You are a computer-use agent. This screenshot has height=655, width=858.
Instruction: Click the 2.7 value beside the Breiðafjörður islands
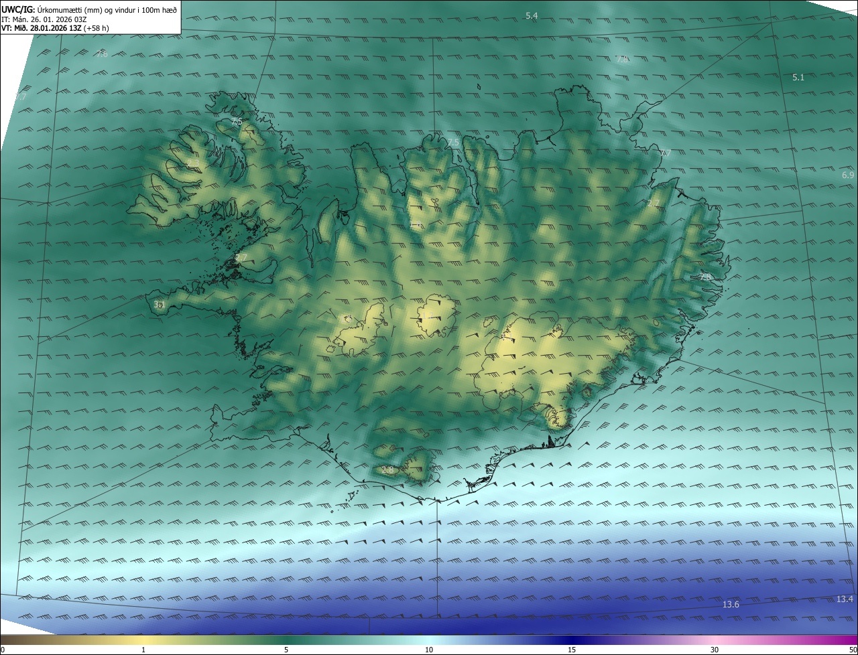click(241, 258)
